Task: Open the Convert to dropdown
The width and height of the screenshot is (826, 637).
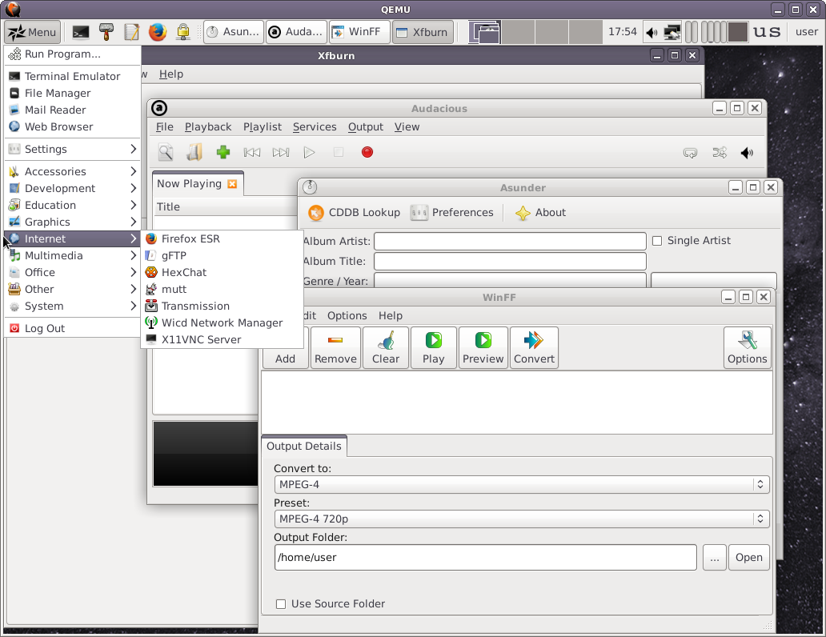Action: (x=522, y=485)
